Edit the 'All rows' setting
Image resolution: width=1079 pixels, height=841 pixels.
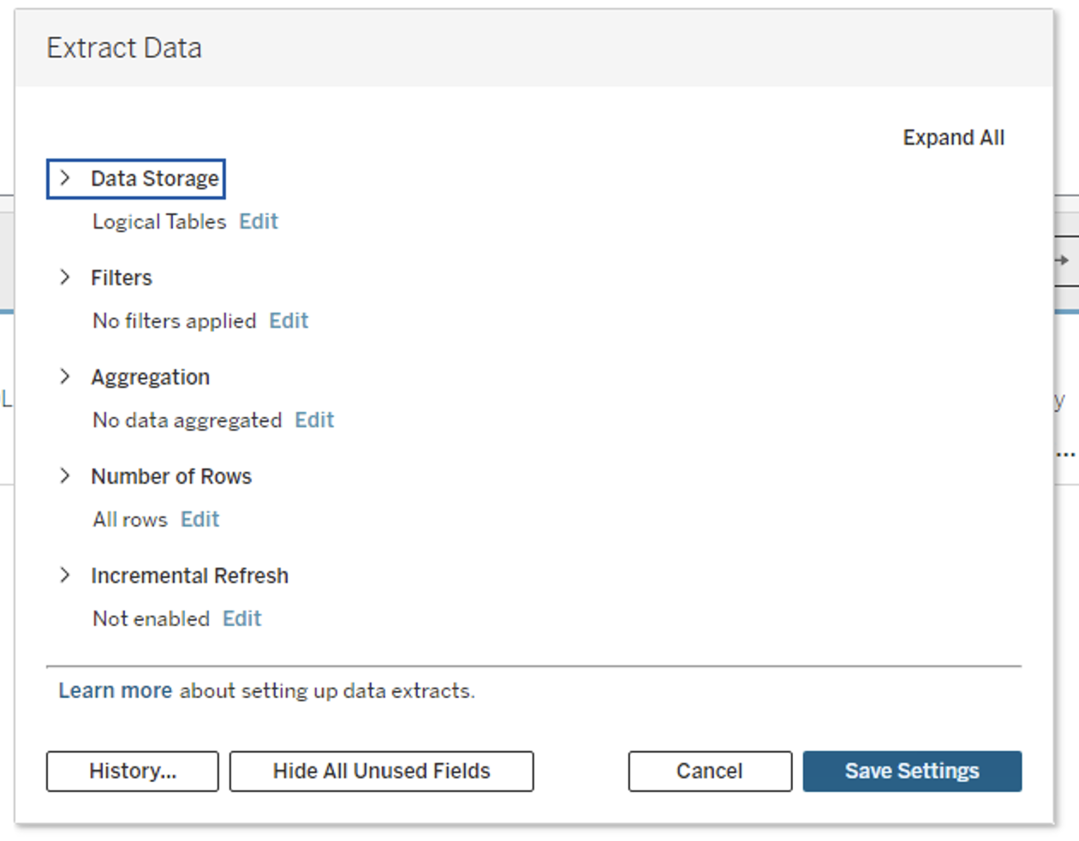click(200, 520)
